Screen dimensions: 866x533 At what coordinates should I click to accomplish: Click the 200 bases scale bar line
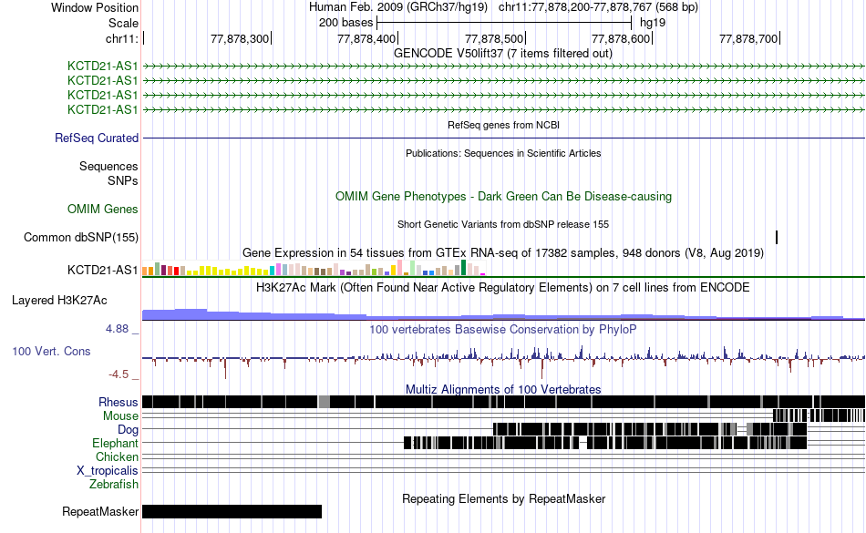coord(504,23)
